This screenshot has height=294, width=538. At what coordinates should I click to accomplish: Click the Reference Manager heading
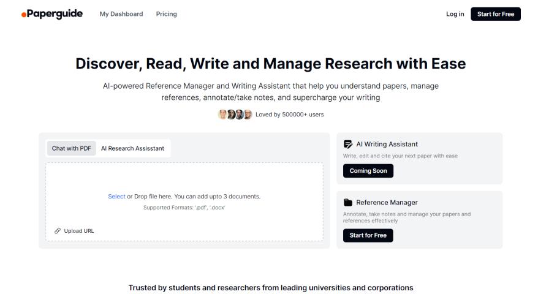click(387, 203)
